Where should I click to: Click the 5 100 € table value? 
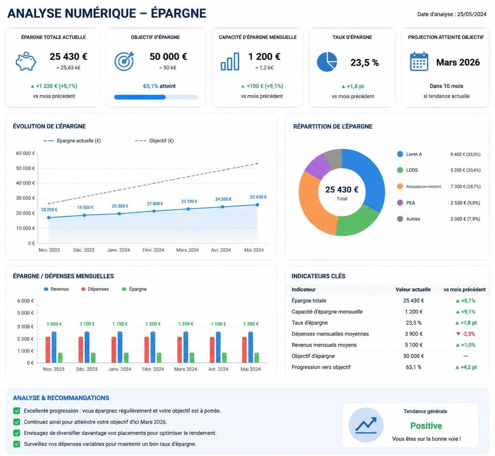coord(414,345)
